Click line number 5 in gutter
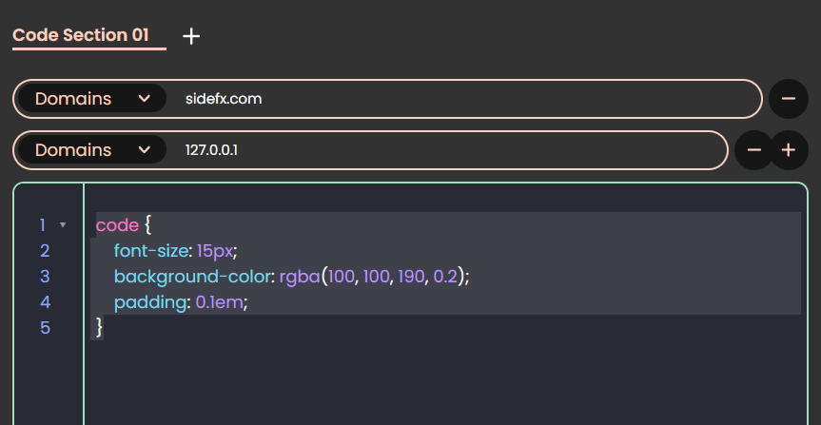821x425 pixels. pos(45,328)
